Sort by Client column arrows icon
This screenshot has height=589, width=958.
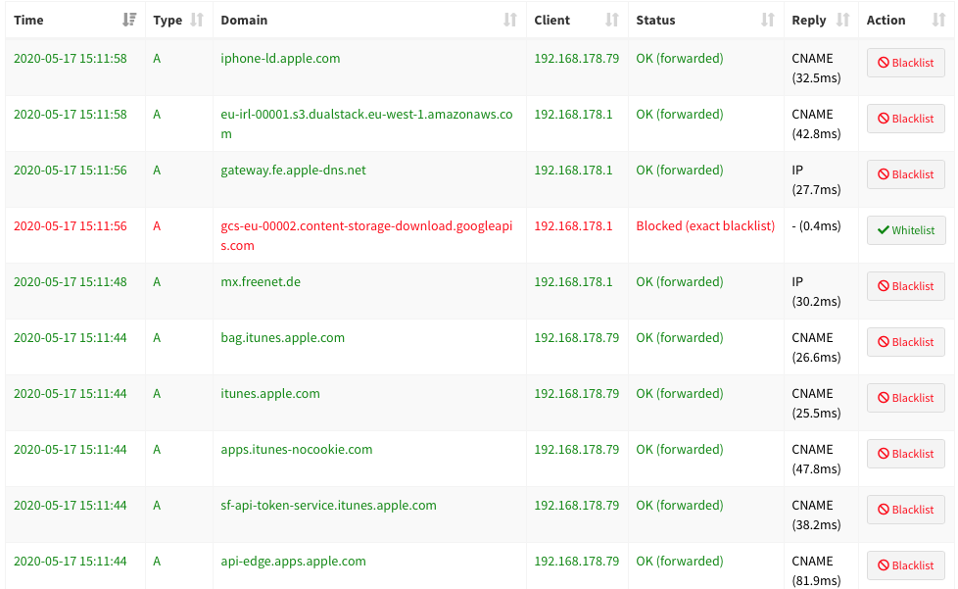612,20
